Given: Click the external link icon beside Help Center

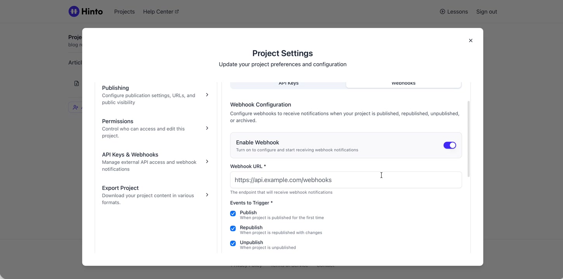Looking at the screenshot, I should (177, 12).
